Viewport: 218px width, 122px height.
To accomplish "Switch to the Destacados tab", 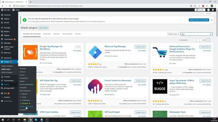I will (47, 34).
